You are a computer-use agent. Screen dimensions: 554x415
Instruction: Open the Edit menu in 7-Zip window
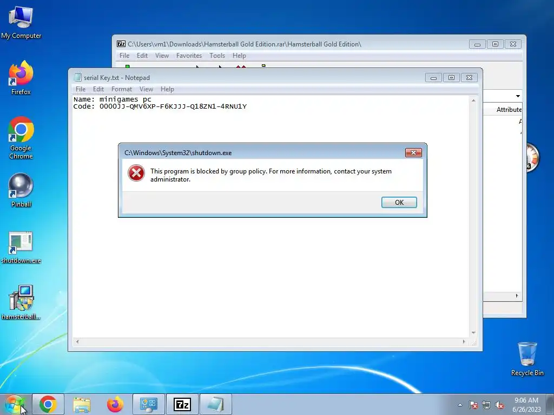142,56
